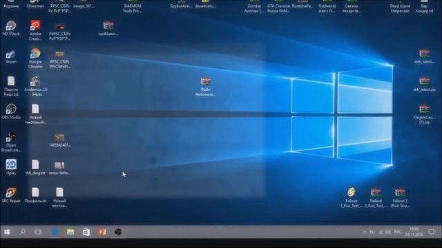
Task: Launch Google Chrome from the desktop
Action: coord(35,58)
